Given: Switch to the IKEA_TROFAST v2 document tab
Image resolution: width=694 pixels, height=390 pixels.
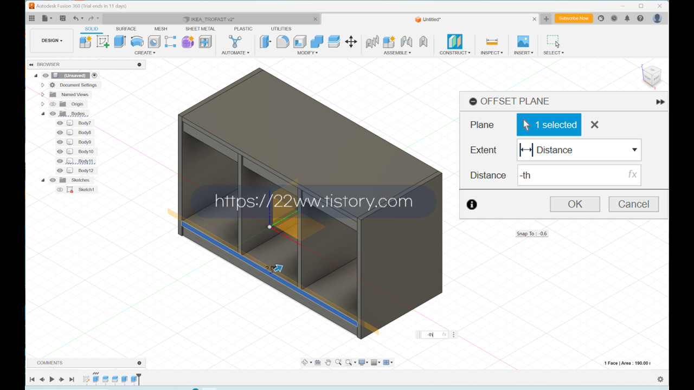Looking at the screenshot, I should (x=211, y=19).
